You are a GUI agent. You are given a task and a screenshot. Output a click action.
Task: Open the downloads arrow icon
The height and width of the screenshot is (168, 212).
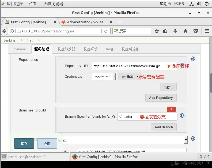(x=175, y=31)
